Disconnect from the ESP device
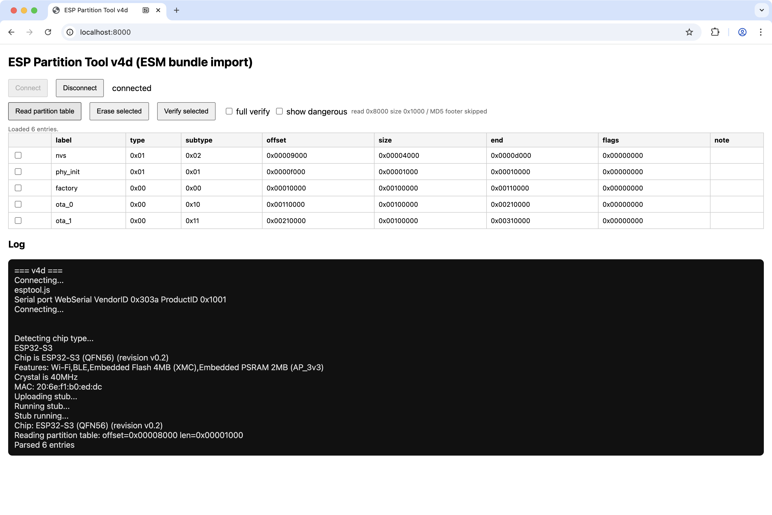 [x=80, y=88]
